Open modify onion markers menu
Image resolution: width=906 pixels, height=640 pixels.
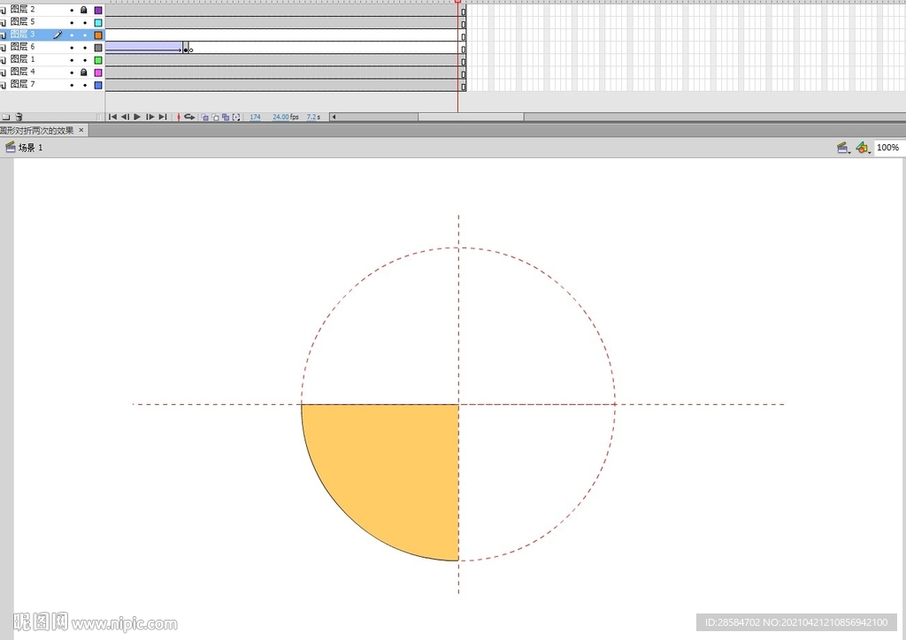(x=236, y=118)
